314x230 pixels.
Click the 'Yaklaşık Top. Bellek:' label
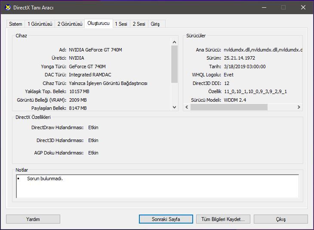click(x=46, y=91)
